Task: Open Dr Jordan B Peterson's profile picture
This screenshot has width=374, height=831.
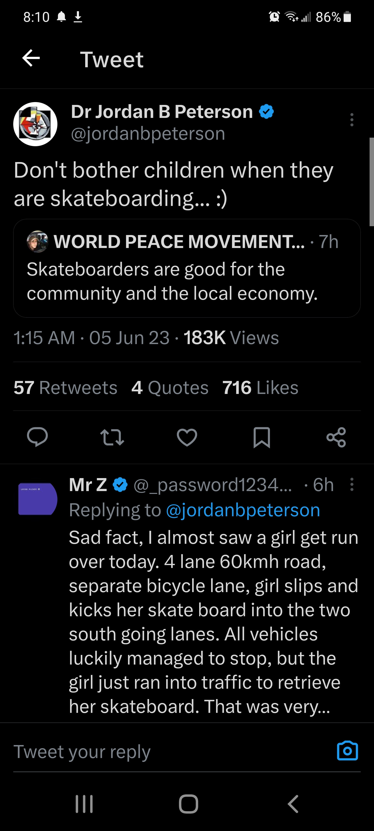Action: pos(35,124)
